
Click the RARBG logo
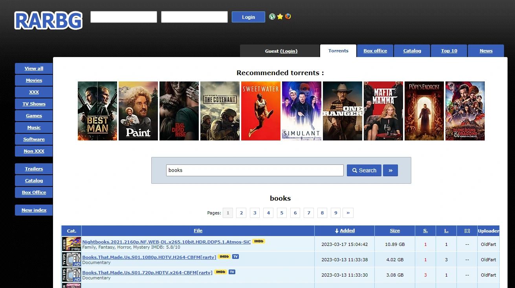point(48,20)
